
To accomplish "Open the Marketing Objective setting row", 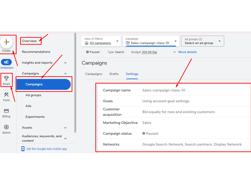I will [x=174, y=123].
